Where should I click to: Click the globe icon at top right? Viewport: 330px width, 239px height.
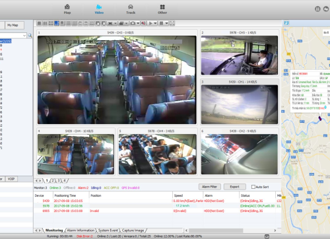coord(317,9)
